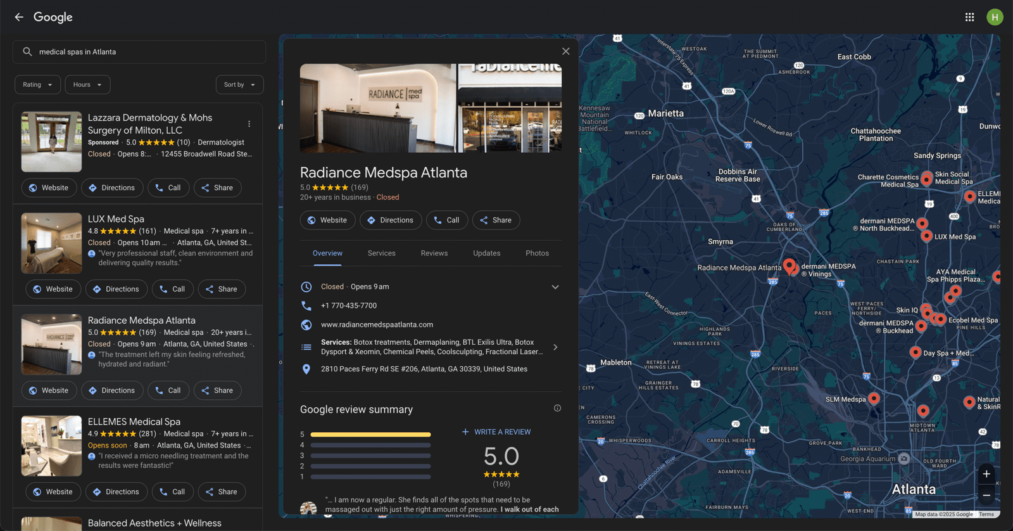
Task: Open the Radiance storefront photo
Action: (510, 108)
